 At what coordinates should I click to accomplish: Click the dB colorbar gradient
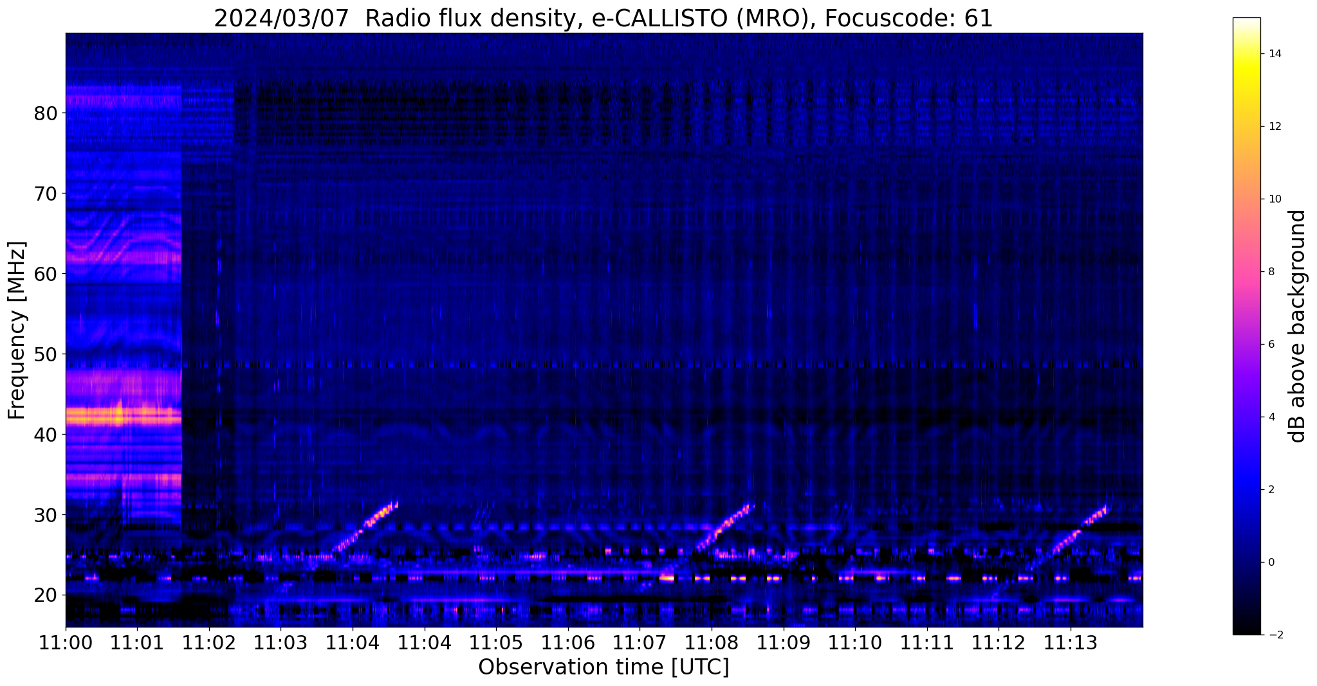1246,326
